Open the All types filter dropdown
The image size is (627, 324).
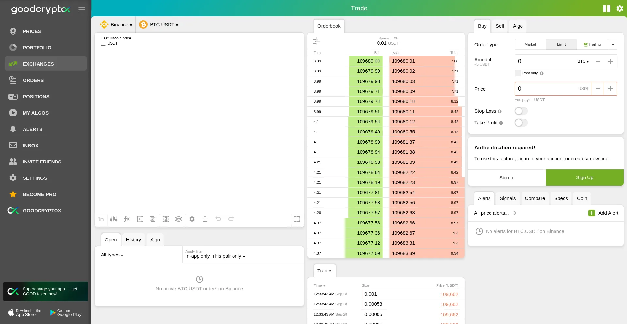point(112,255)
